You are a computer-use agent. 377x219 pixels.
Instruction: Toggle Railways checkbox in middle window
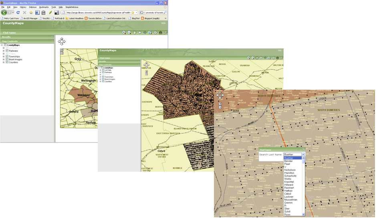click(103, 72)
